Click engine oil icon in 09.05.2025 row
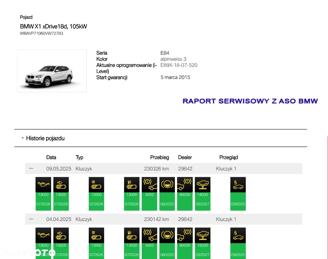This screenshot has height=259, width=328. pos(43,185)
